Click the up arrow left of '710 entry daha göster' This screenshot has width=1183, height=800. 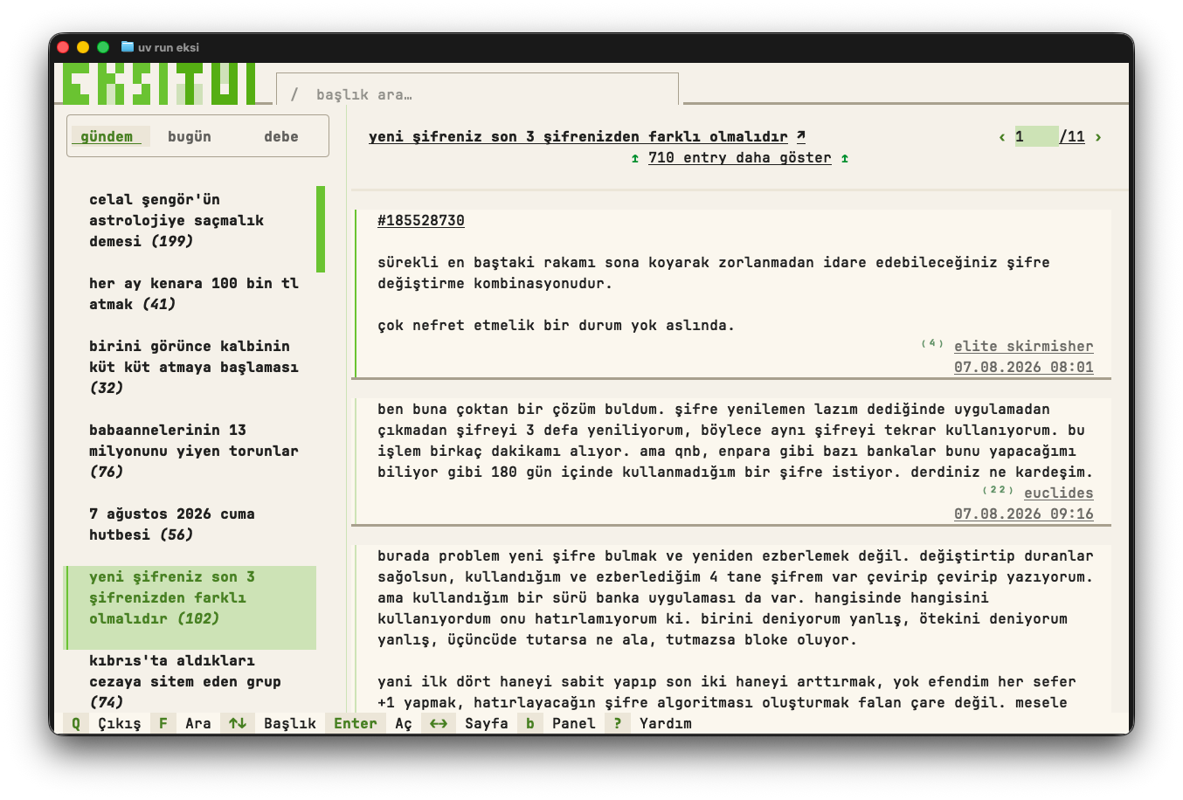tap(635, 158)
